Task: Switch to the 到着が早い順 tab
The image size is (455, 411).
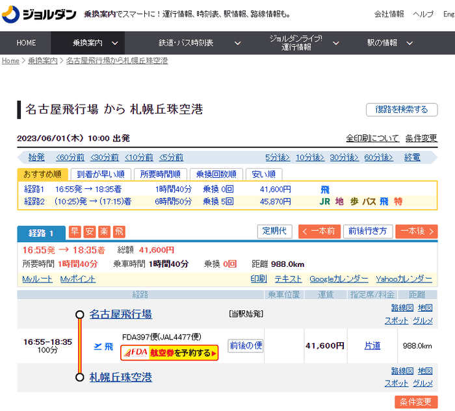Action: [x=99, y=174]
